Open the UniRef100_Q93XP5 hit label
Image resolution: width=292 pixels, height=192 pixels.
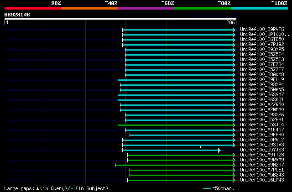262,50
